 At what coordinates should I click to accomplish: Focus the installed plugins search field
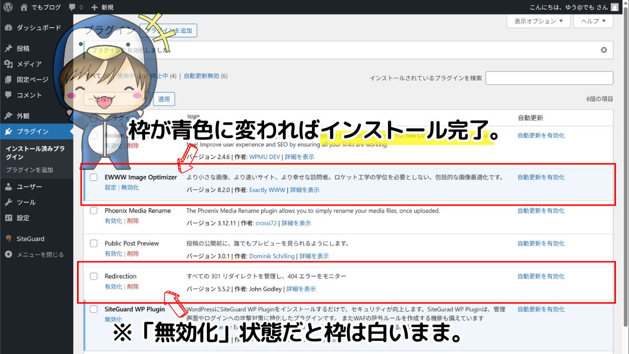click(549, 78)
